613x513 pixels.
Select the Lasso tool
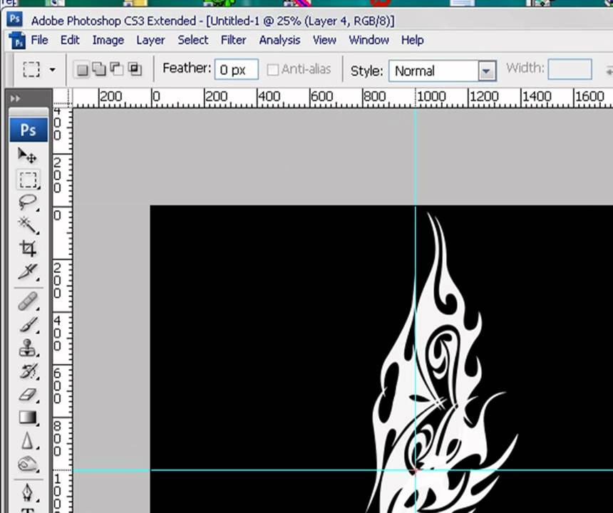pos(28,202)
